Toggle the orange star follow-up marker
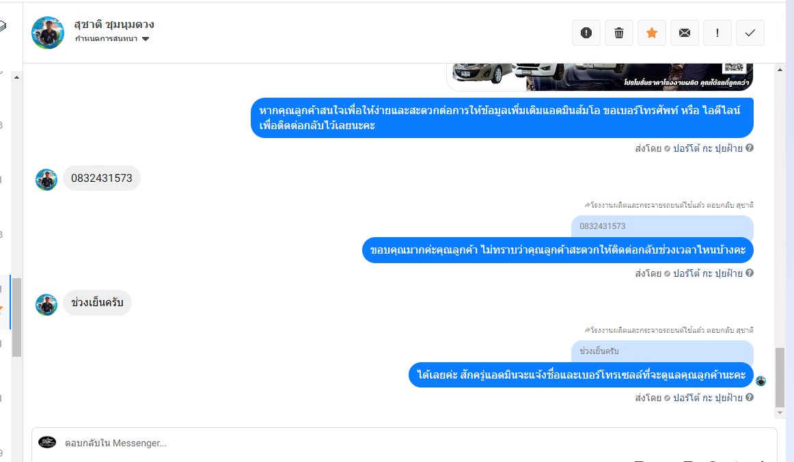 [x=652, y=33]
